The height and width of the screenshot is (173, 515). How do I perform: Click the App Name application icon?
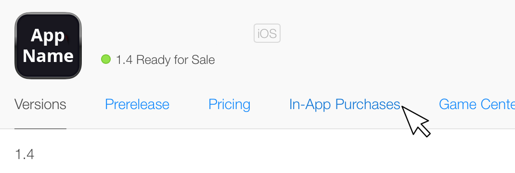click(x=48, y=46)
